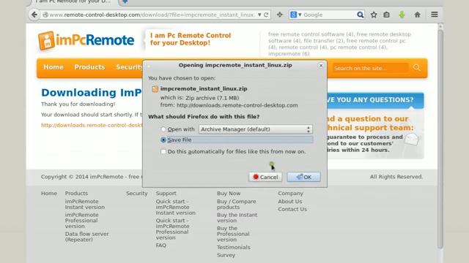The height and width of the screenshot is (263, 469).
Task: Open Quick start imPcRemote Professional version link
Action: [x=173, y=229]
